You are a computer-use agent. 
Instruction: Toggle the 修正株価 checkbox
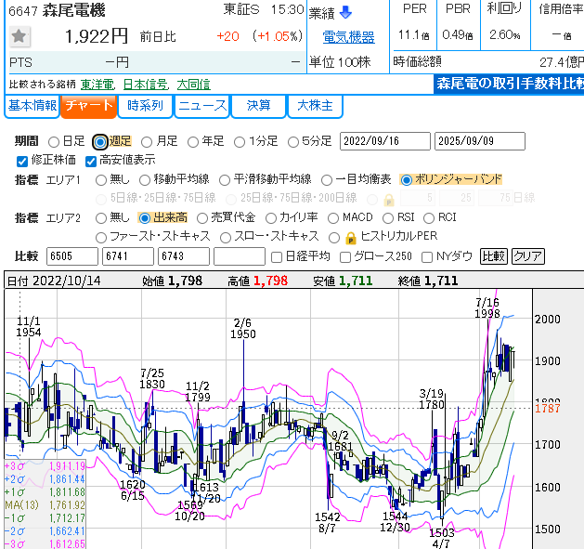(23, 160)
